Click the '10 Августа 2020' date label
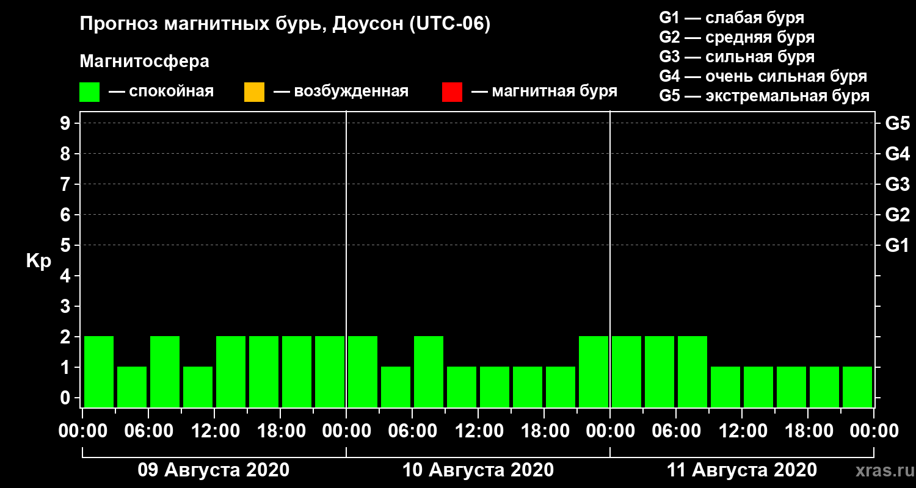Image resolution: width=916 pixels, height=488 pixels. click(478, 470)
